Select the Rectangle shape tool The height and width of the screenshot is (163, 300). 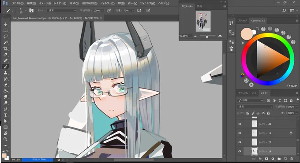(5, 127)
